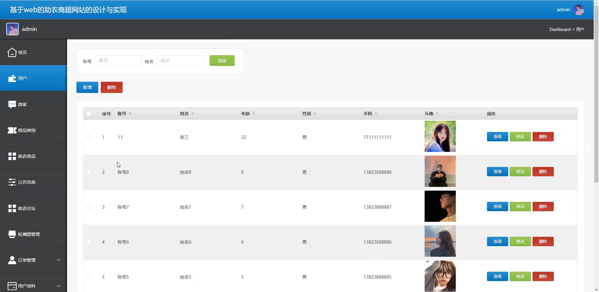599x292 pixels.
Task: Sort the table by 手机 column arrows
Action: click(x=376, y=114)
